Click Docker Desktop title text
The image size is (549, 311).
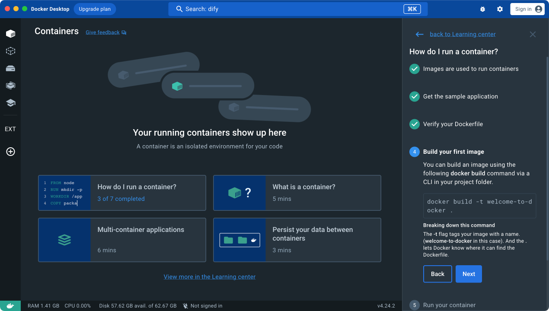[50, 9]
